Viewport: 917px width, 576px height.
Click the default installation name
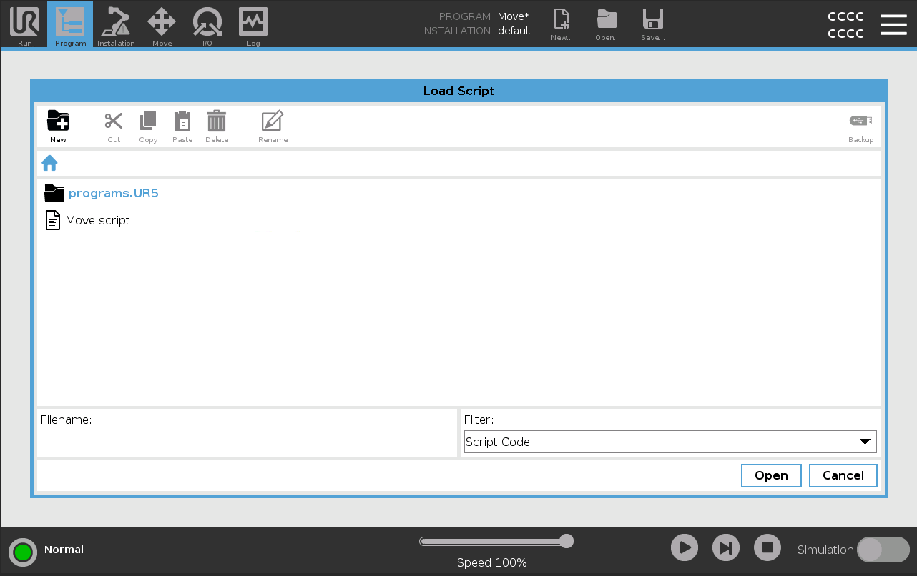pos(515,31)
